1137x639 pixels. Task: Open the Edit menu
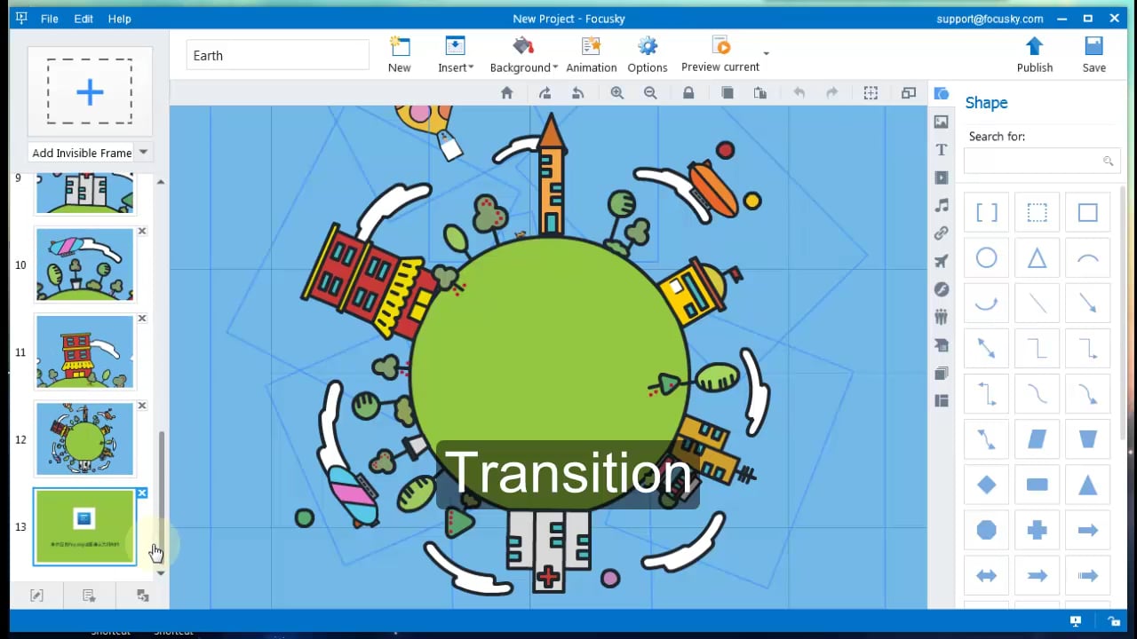click(x=83, y=19)
